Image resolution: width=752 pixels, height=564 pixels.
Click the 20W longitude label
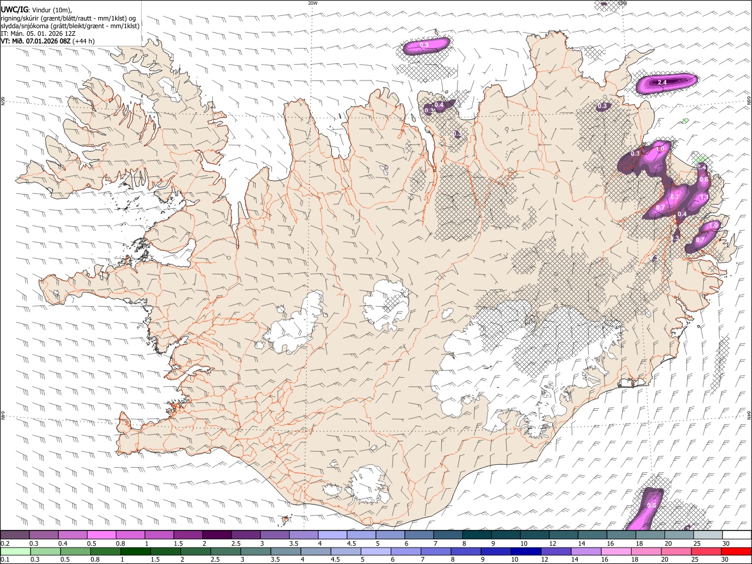point(313,3)
